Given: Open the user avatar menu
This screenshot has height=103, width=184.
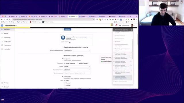Looking at the screenshot, I should 132,25.
